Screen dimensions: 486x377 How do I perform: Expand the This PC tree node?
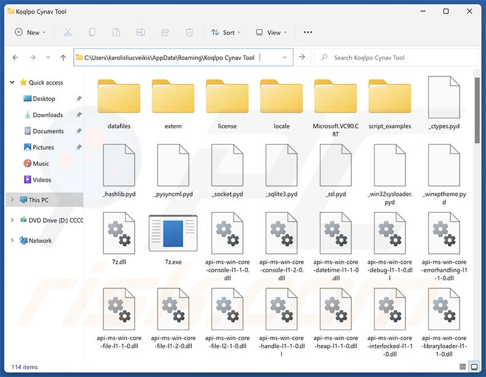click(x=12, y=200)
